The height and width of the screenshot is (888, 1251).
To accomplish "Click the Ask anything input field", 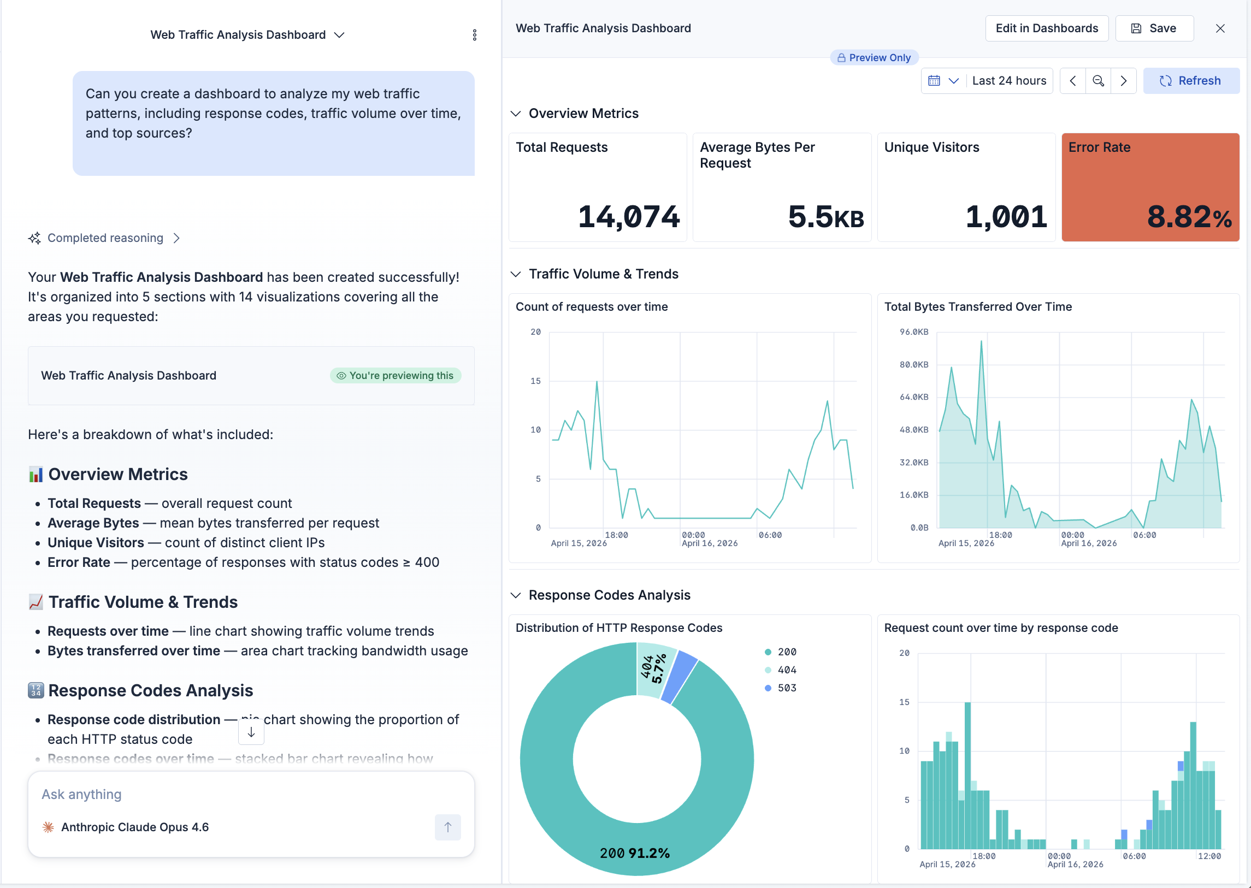I will (219, 794).
